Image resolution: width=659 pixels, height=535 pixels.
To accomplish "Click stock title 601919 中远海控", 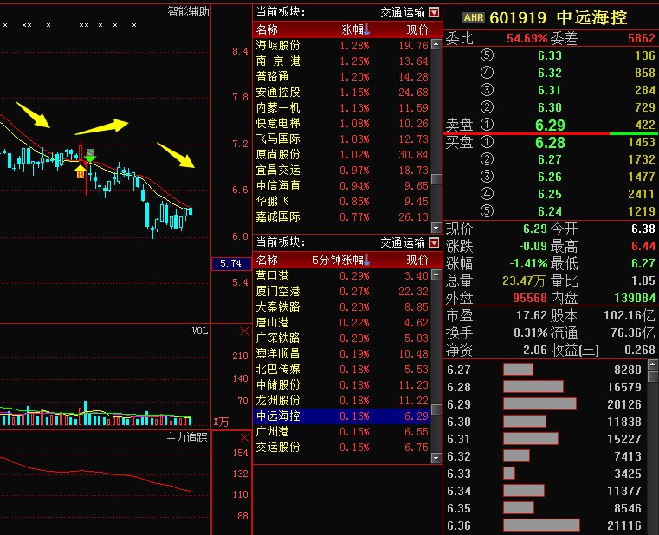I will 559,17.
